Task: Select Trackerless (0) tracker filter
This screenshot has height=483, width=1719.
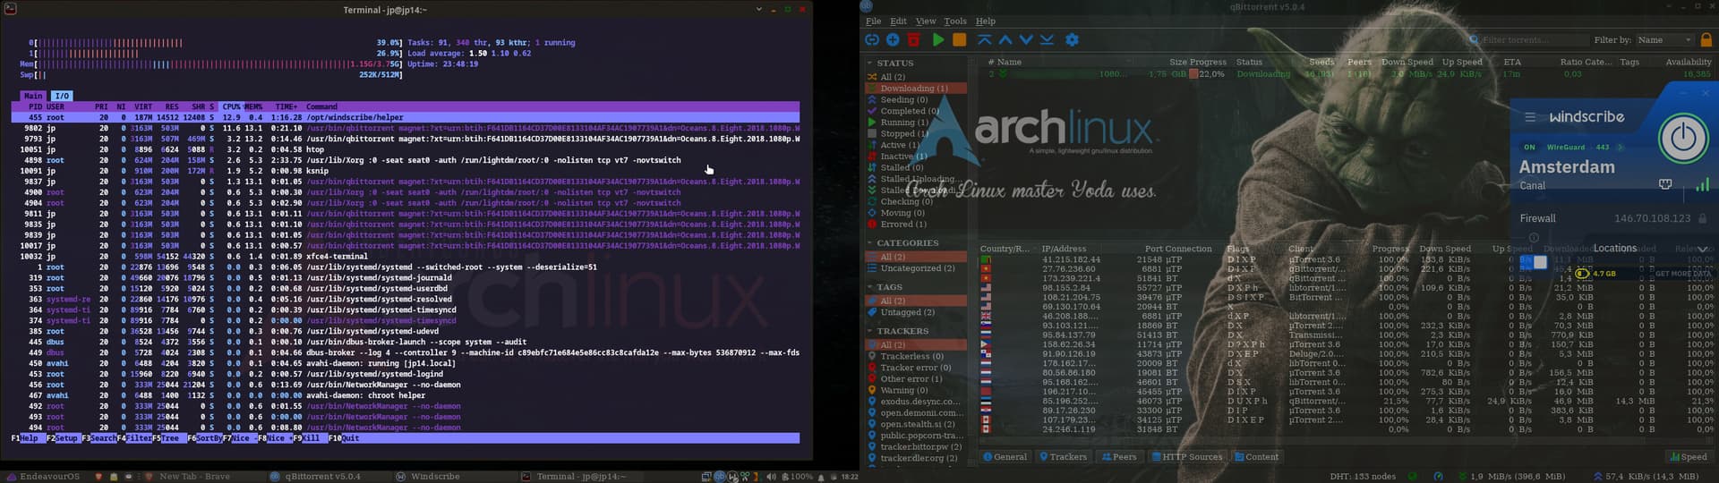Action: point(916,356)
